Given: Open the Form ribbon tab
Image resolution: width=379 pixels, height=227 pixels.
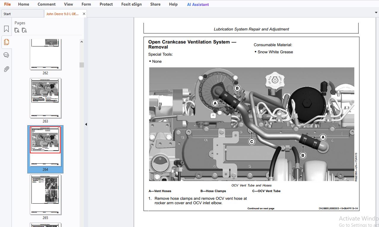Looking at the screenshot, I should click(86, 4).
